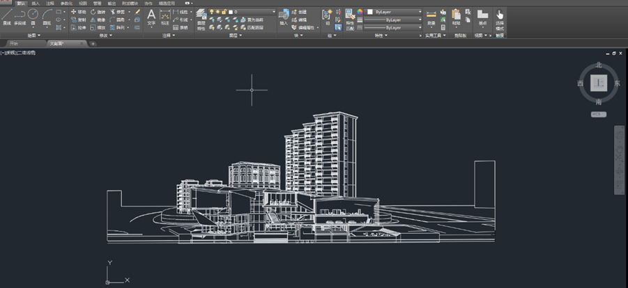Open the ByLayer object color dropdown

point(394,12)
